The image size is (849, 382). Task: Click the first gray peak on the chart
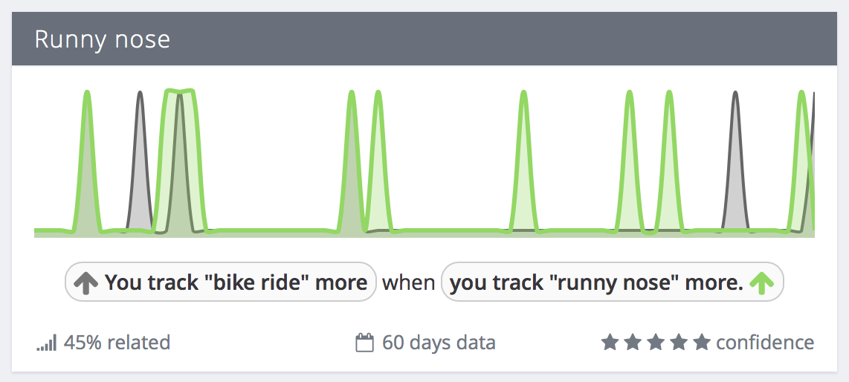tap(141, 161)
